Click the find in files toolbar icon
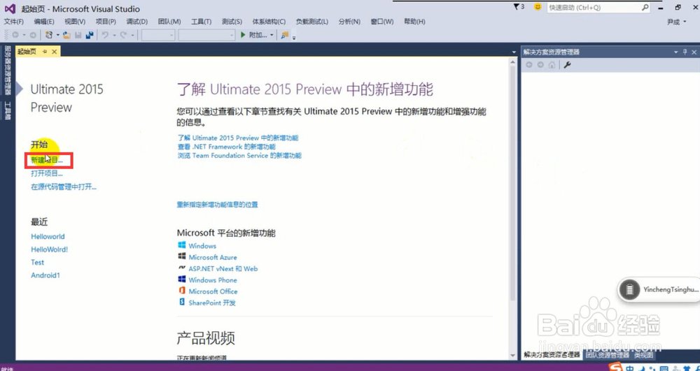The height and width of the screenshot is (371, 700). [284, 35]
